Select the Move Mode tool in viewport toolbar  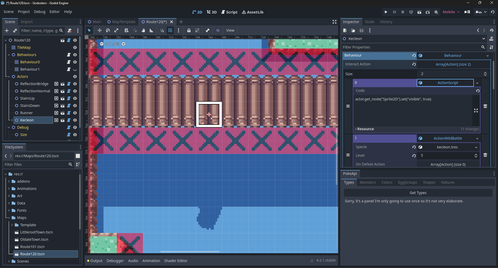click(99, 30)
